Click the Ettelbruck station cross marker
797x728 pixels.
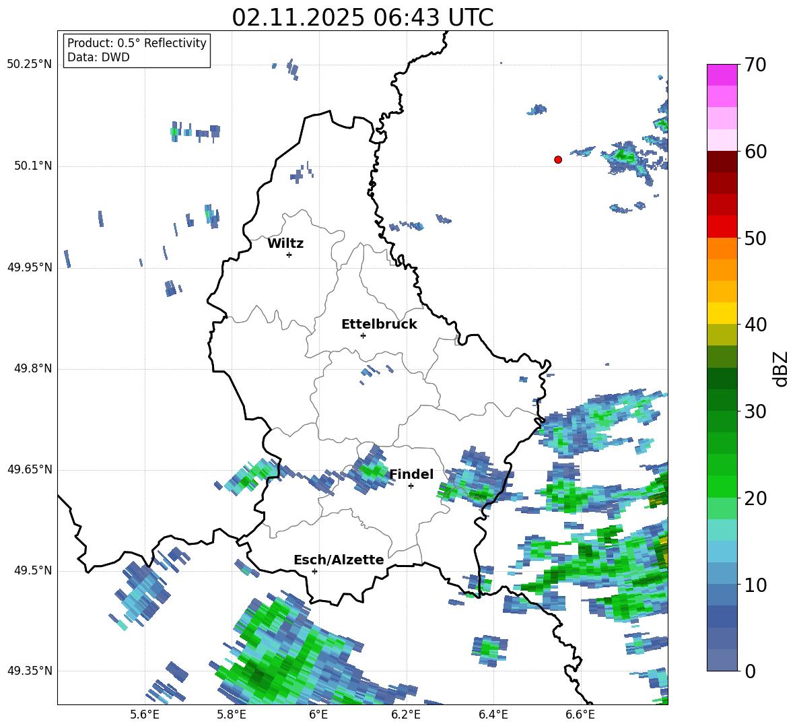point(363,335)
